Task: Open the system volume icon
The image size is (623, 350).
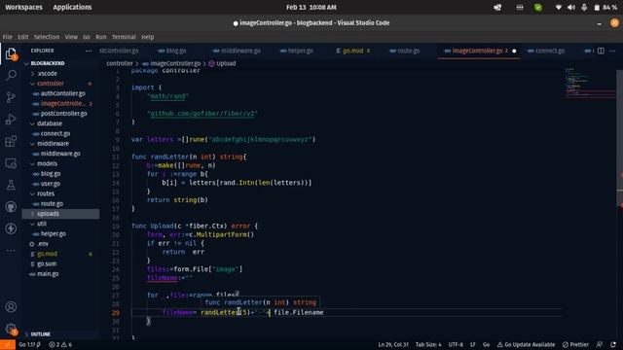Action: coord(571,7)
